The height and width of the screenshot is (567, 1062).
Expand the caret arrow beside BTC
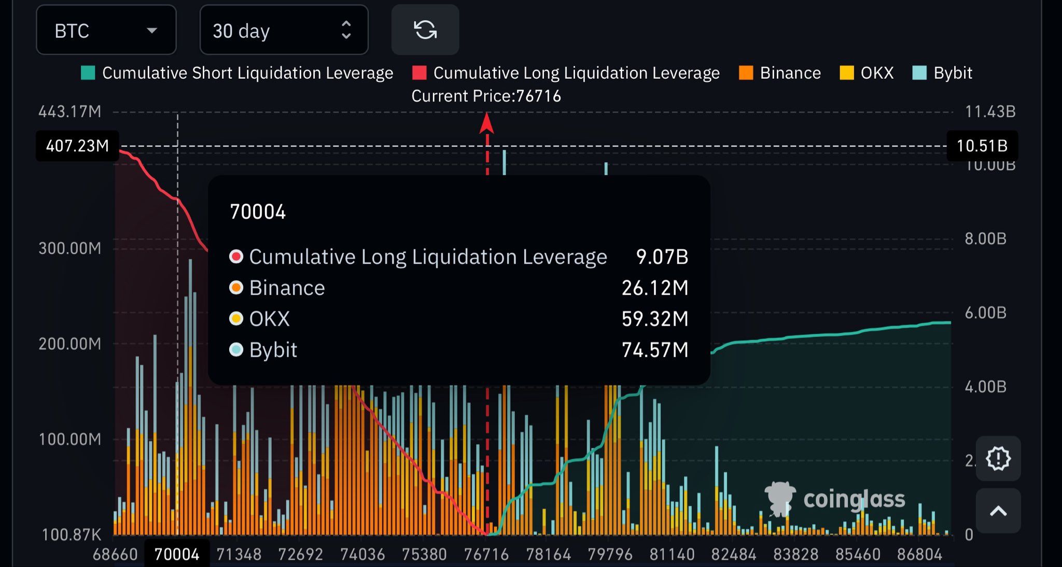(151, 31)
